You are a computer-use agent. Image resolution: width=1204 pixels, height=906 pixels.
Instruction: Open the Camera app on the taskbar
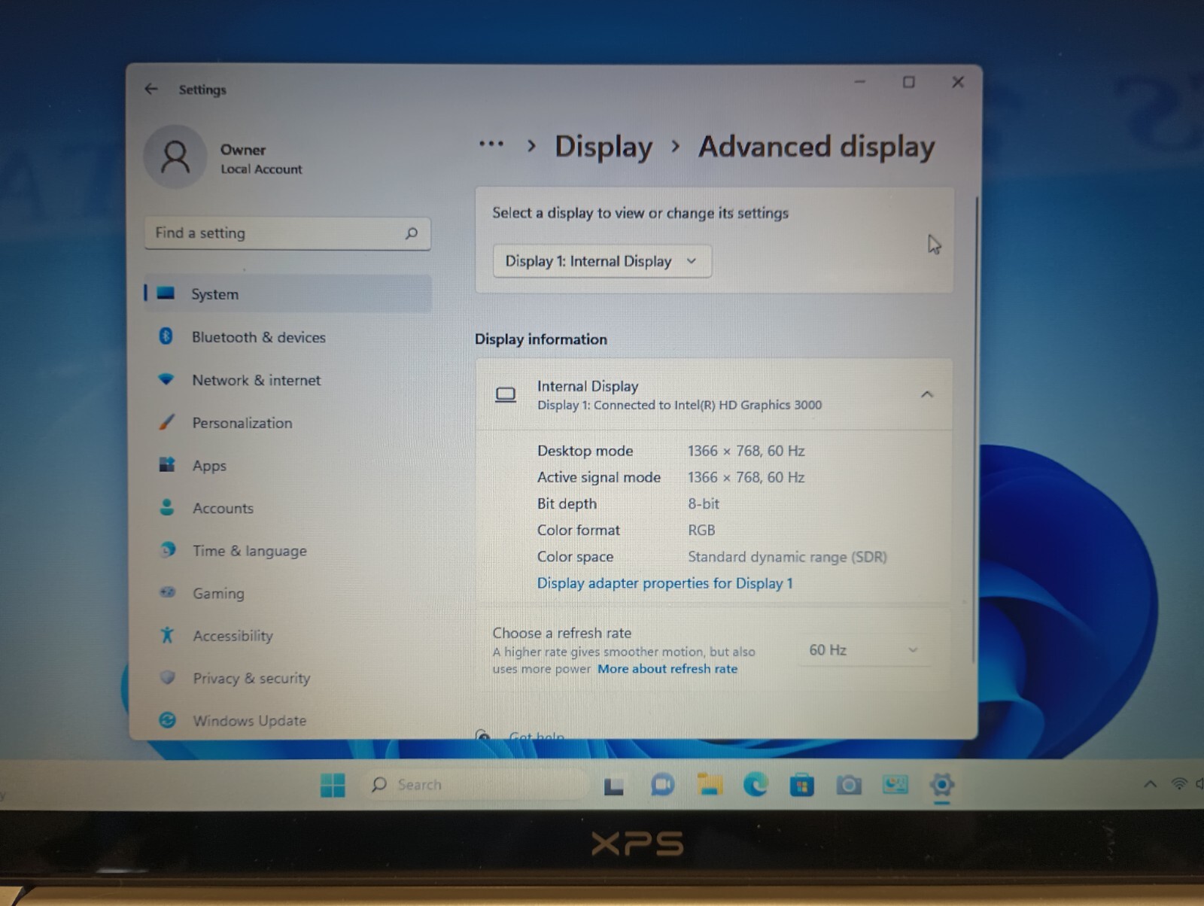(849, 786)
